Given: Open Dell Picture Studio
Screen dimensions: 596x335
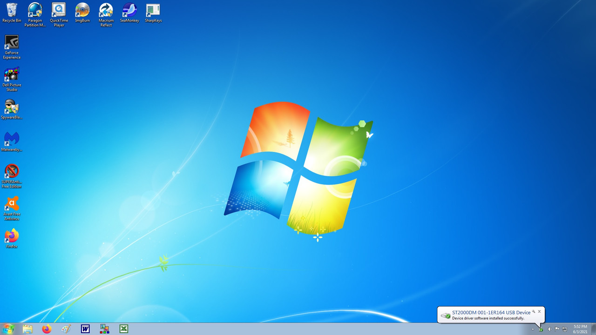Looking at the screenshot, I should (x=12, y=74).
